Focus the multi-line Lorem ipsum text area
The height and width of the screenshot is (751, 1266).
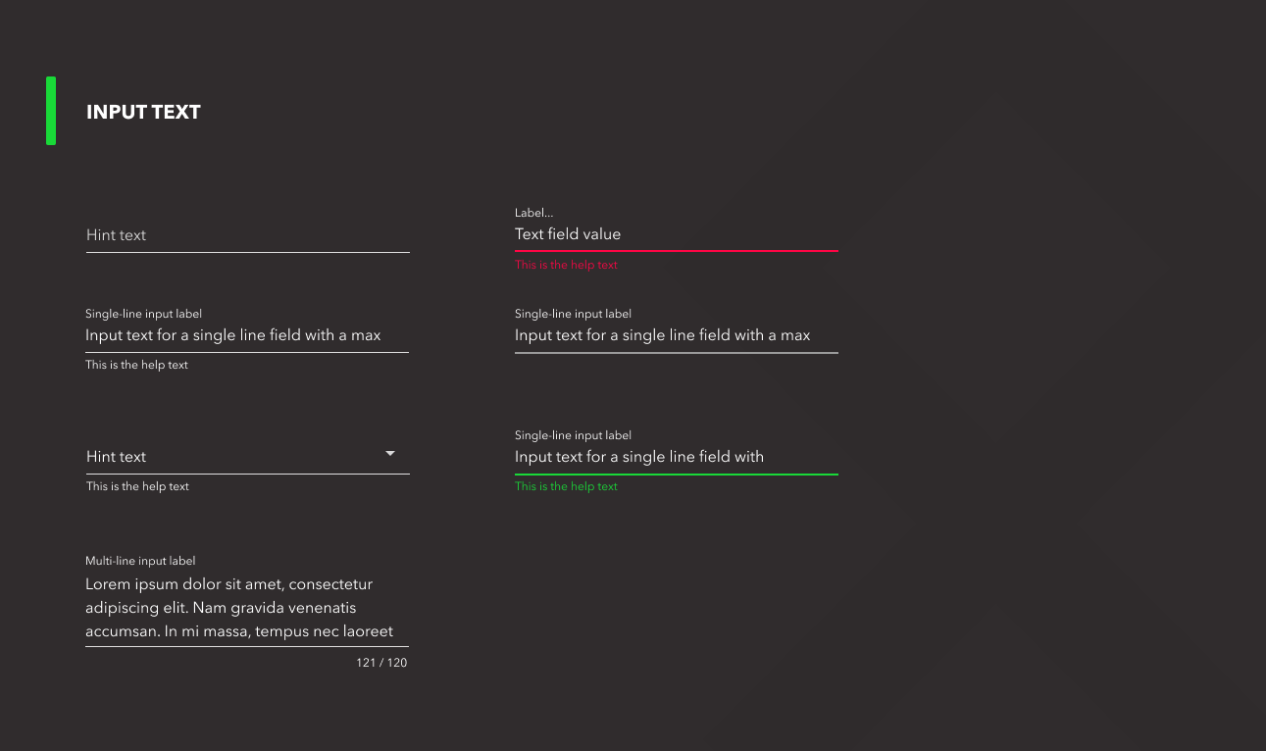coord(246,608)
